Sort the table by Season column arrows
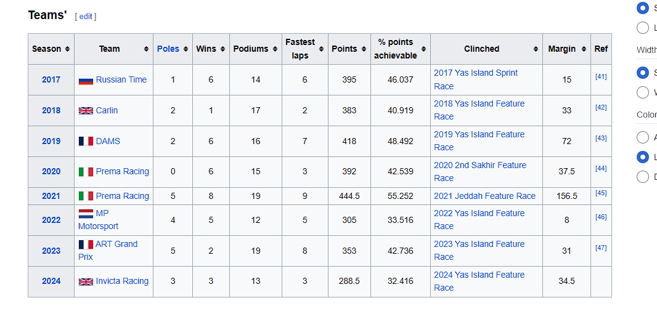 coord(67,49)
